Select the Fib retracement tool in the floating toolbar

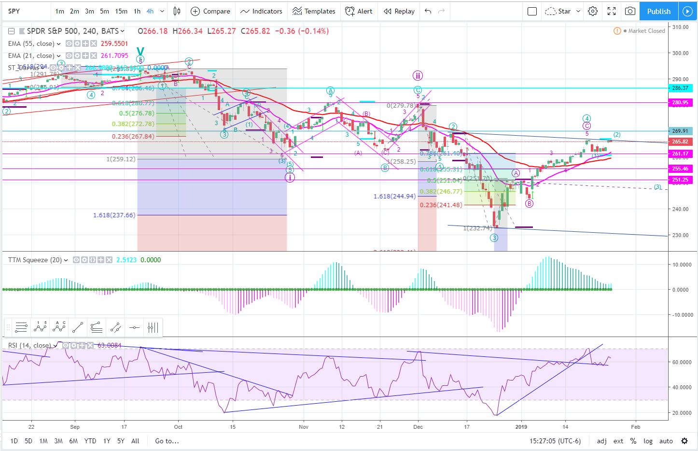pyautogui.click(x=21, y=328)
